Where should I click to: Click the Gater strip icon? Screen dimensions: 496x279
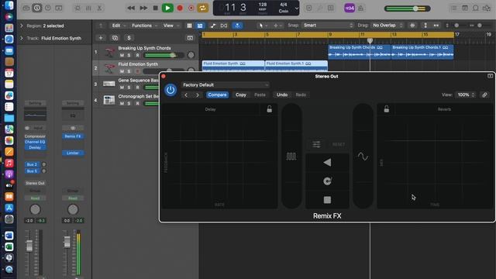[291, 157]
